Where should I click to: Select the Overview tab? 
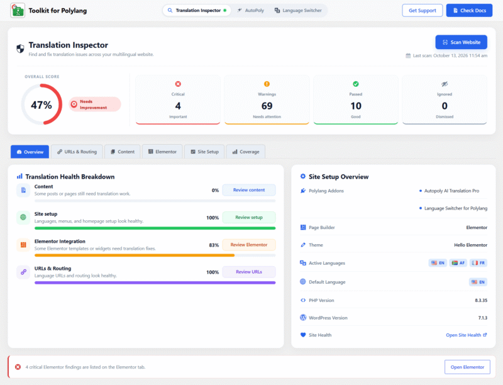coord(30,152)
